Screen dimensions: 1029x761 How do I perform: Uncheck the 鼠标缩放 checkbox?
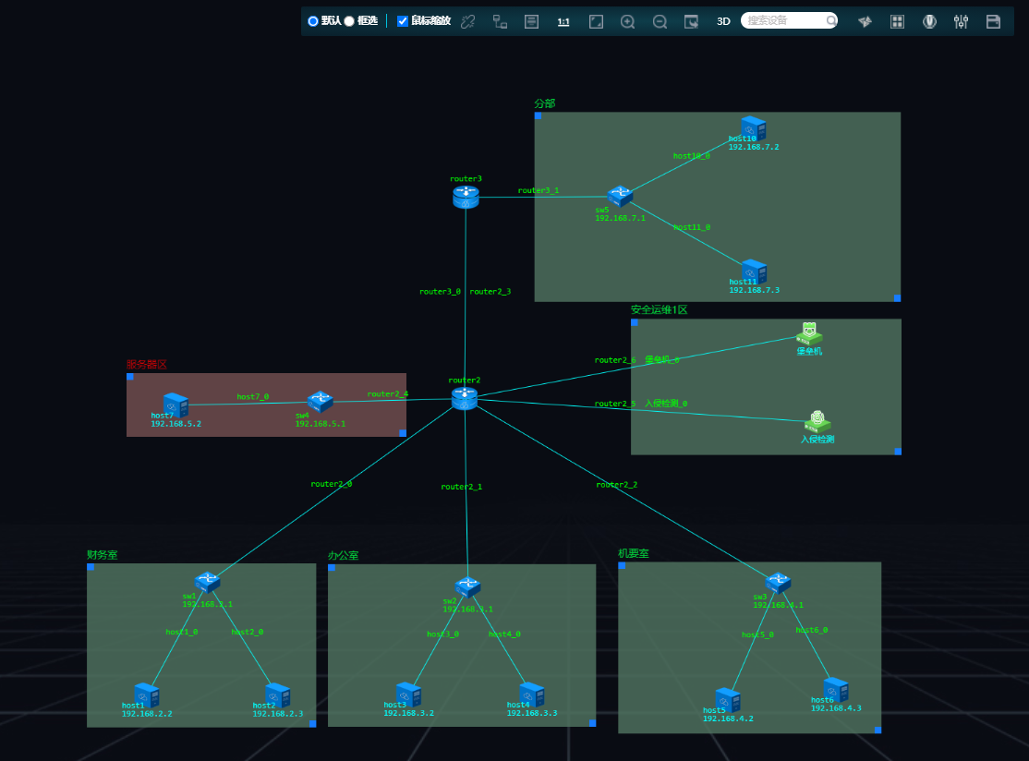[x=403, y=21]
